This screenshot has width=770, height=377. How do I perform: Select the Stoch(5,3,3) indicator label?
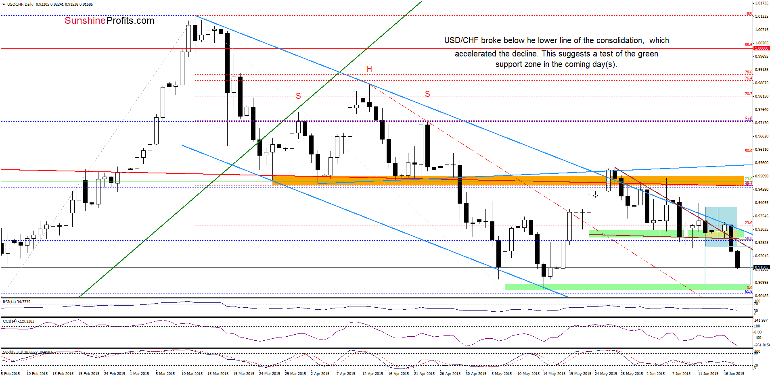(27, 352)
